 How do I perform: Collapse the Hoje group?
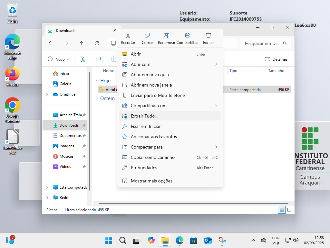coord(97,80)
